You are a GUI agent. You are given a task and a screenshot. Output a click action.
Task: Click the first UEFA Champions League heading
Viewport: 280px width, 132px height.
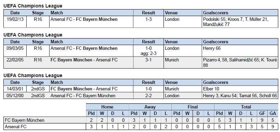[x=33, y=6]
